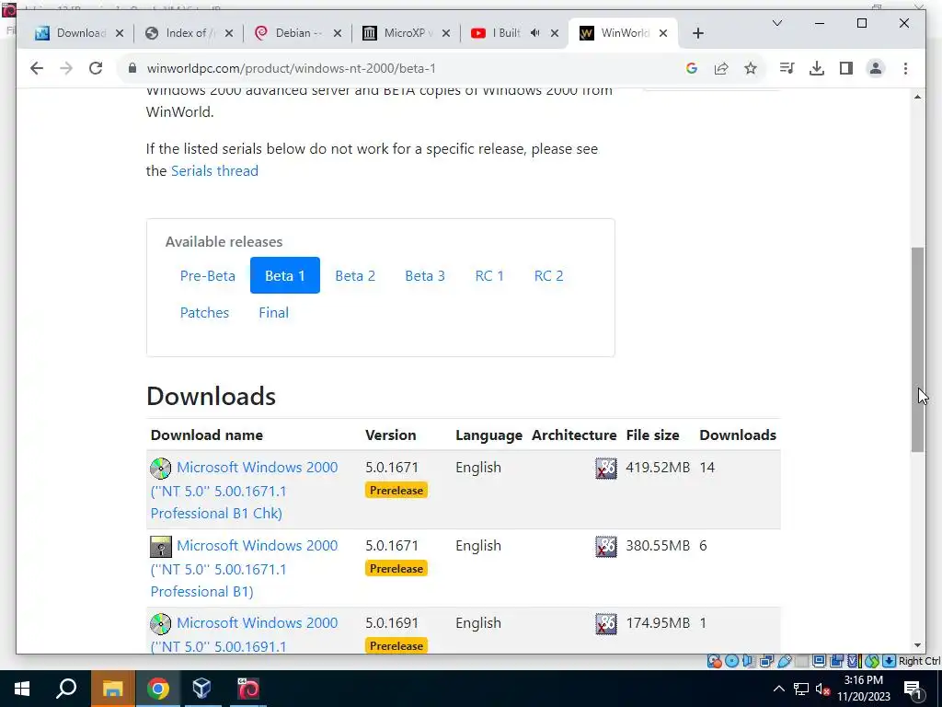
Task: Click the Google icon in address bar
Action: click(x=692, y=68)
